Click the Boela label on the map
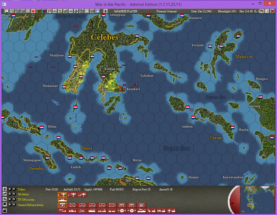This screenshot has width=277, height=215. pyautogui.click(x=243, y=129)
